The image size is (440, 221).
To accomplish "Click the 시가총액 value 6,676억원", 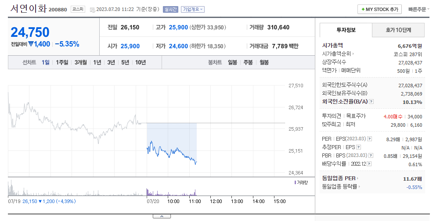I will [x=410, y=46].
